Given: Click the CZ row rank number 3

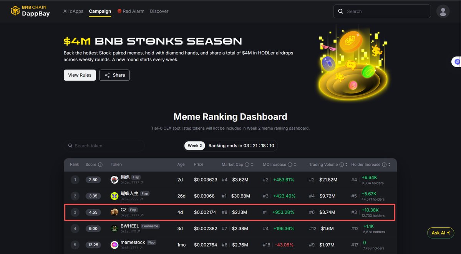Looking at the screenshot, I should pyautogui.click(x=75, y=212).
